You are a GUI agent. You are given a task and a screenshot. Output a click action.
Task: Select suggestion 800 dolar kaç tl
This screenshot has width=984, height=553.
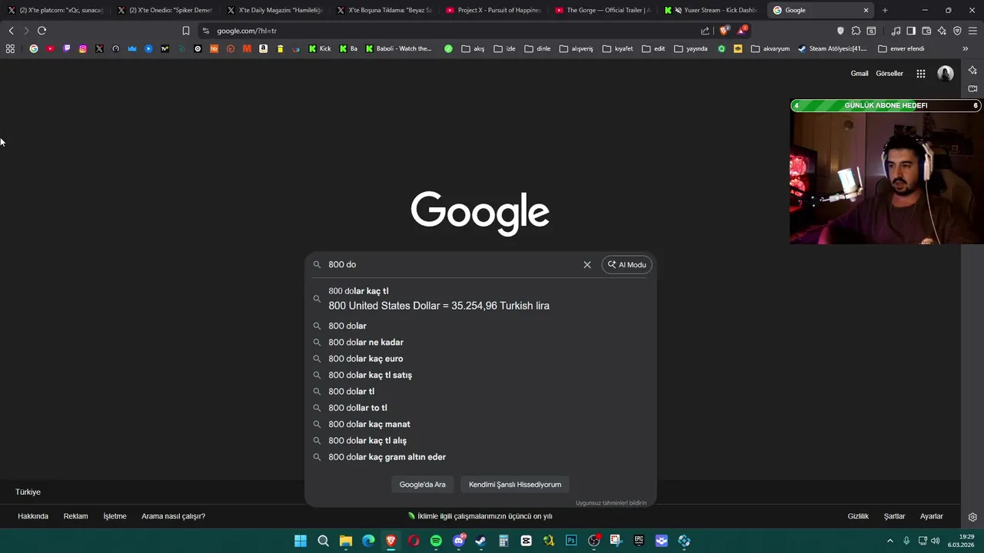click(x=480, y=298)
